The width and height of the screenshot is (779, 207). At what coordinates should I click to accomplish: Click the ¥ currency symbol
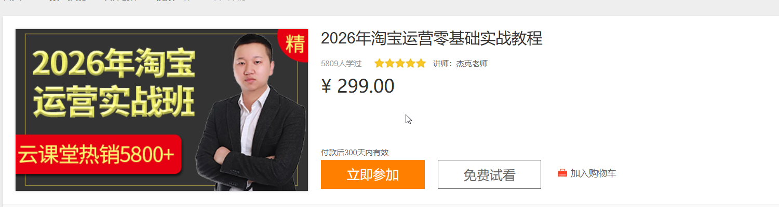(326, 86)
